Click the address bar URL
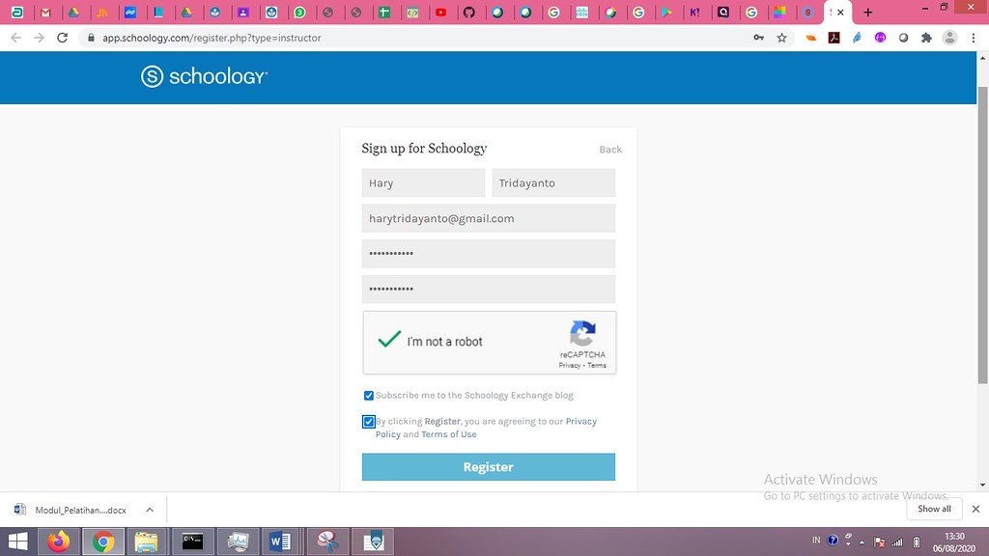 pyautogui.click(x=212, y=38)
